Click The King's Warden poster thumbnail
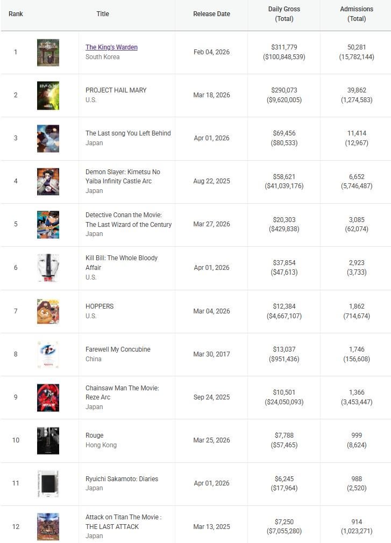This screenshot has width=391, height=543. click(x=48, y=52)
